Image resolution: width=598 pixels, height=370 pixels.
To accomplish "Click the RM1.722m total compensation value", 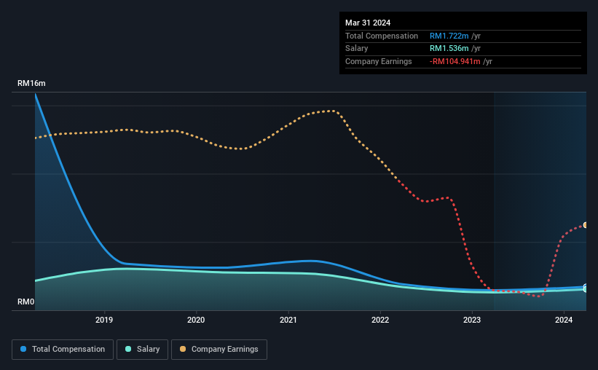I will pyautogui.click(x=449, y=36).
